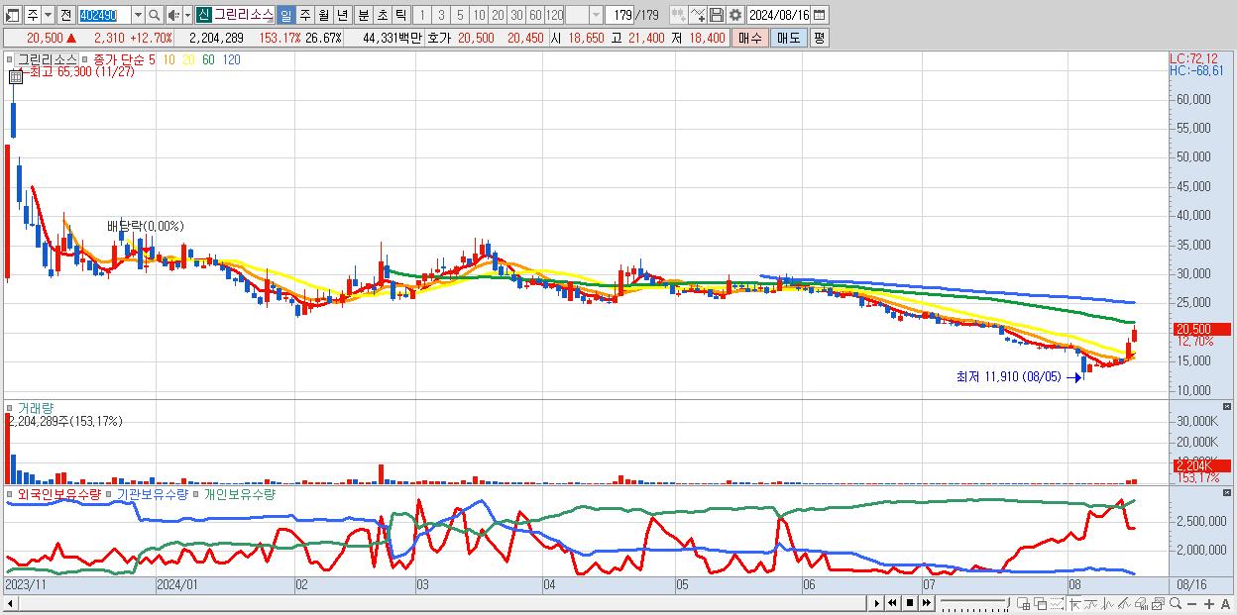Click the zigzag wave analysis icon

1109,603
